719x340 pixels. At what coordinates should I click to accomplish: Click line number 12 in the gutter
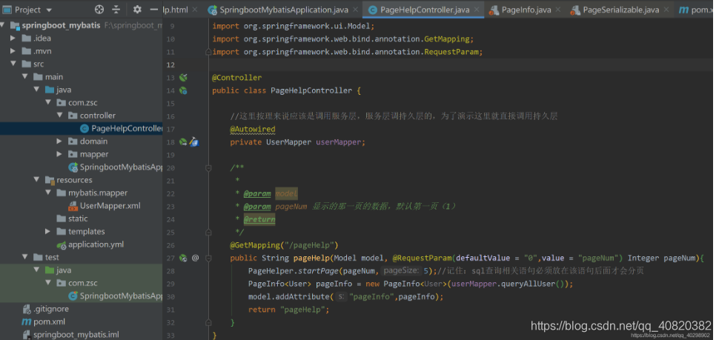(x=171, y=64)
